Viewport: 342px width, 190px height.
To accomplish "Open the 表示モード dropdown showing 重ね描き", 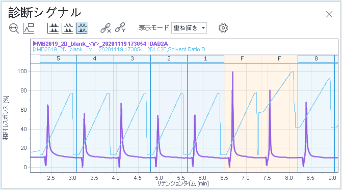I will tap(189, 28).
